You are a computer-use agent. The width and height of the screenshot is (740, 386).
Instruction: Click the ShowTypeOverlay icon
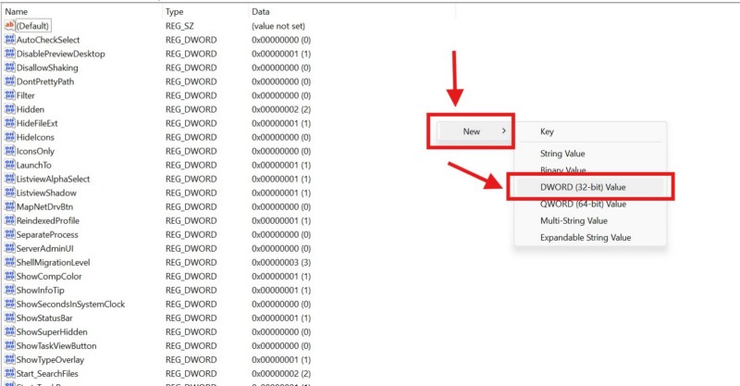click(x=9, y=359)
